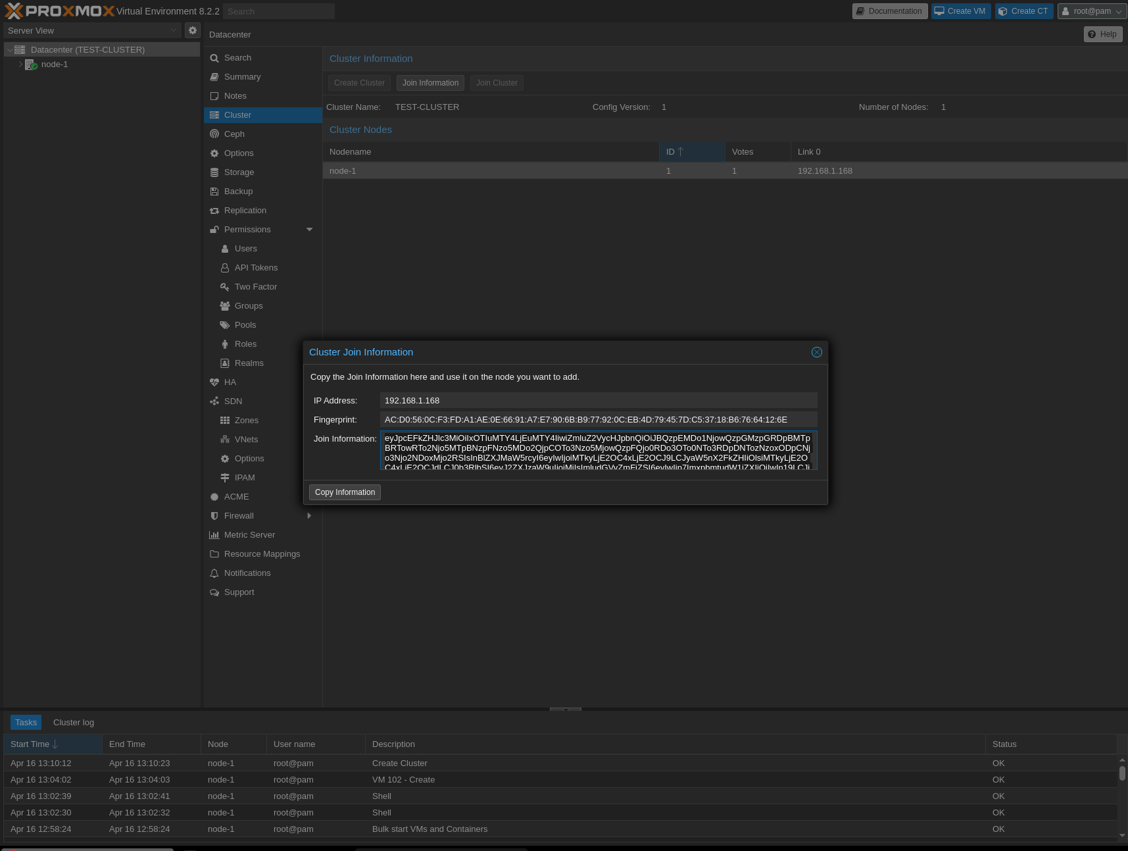
Task: View Replication settings
Action: click(x=245, y=210)
